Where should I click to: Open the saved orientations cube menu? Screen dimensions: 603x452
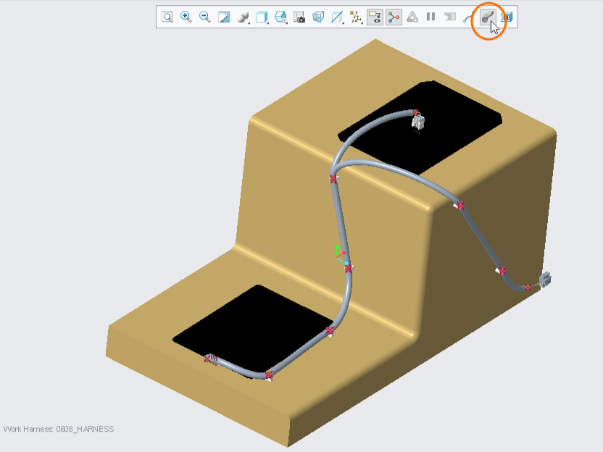pyautogui.click(x=262, y=17)
